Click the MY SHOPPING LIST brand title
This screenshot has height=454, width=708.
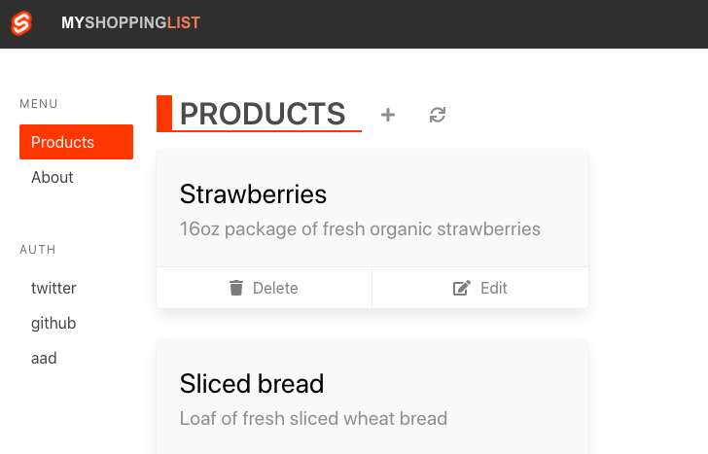(x=130, y=23)
